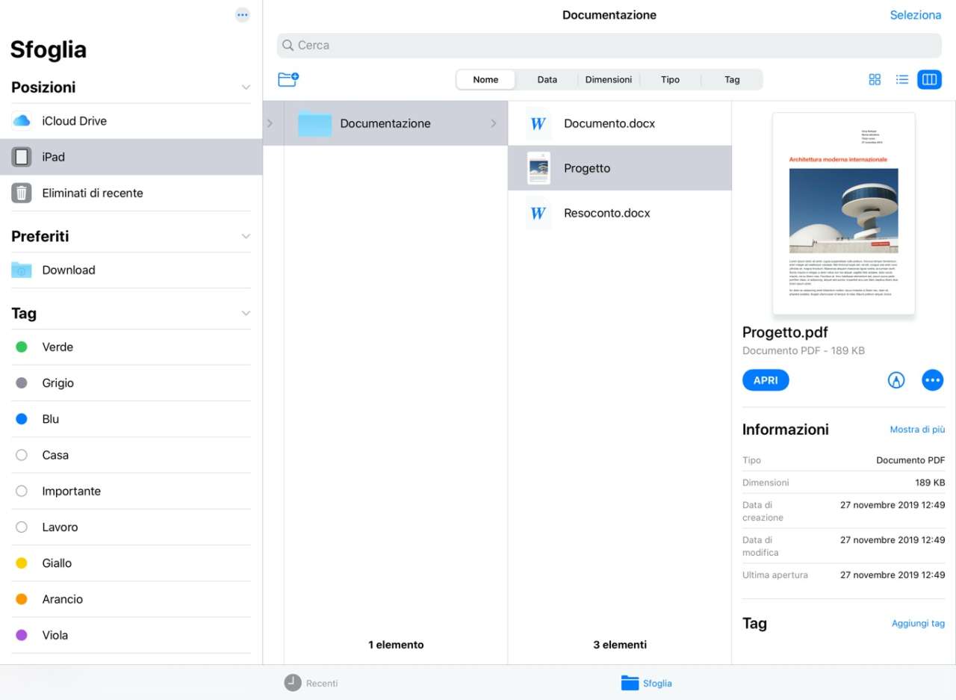The width and height of the screenshot is (956, 700).
Task: Go back using the left column chevron
Action: pos(270,123)
